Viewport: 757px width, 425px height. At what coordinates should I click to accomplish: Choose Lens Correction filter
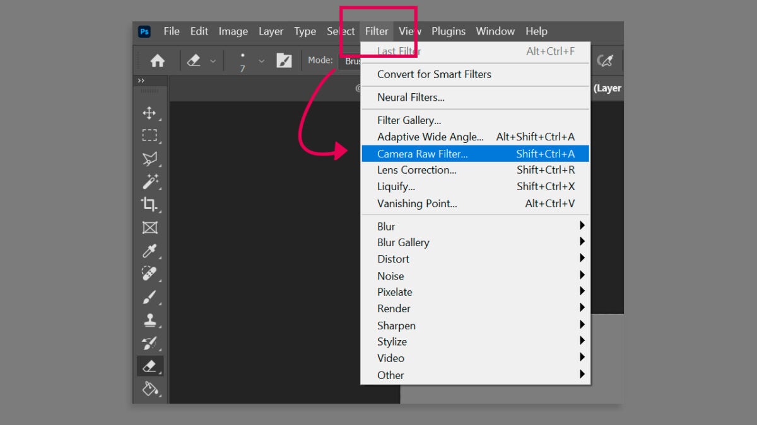coord(476,170)
